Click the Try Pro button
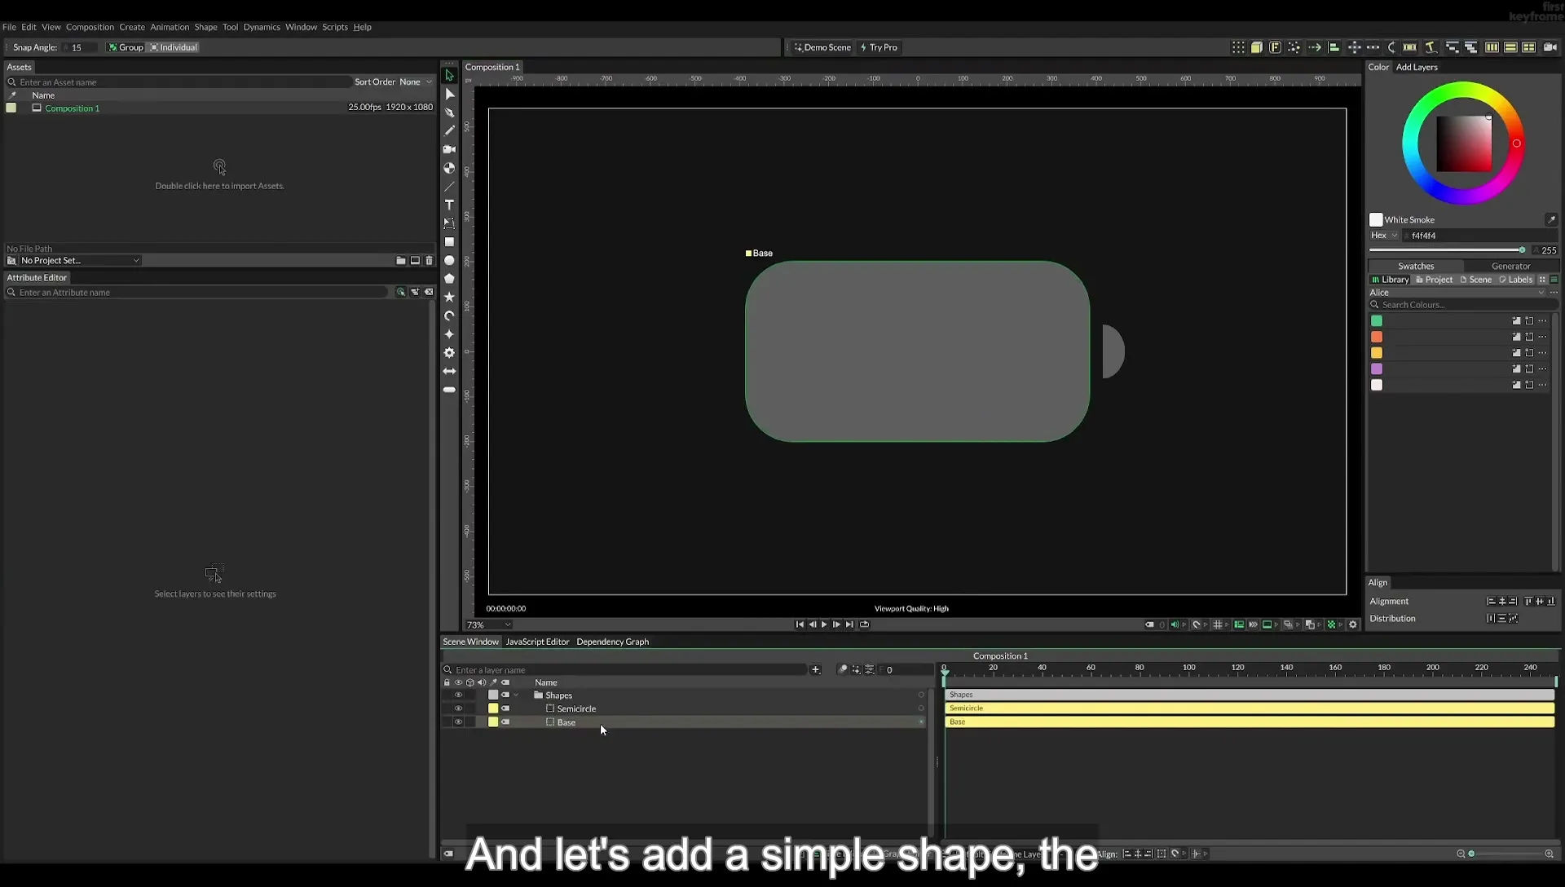Screen dimensions: 1565x887 point(879,47)
